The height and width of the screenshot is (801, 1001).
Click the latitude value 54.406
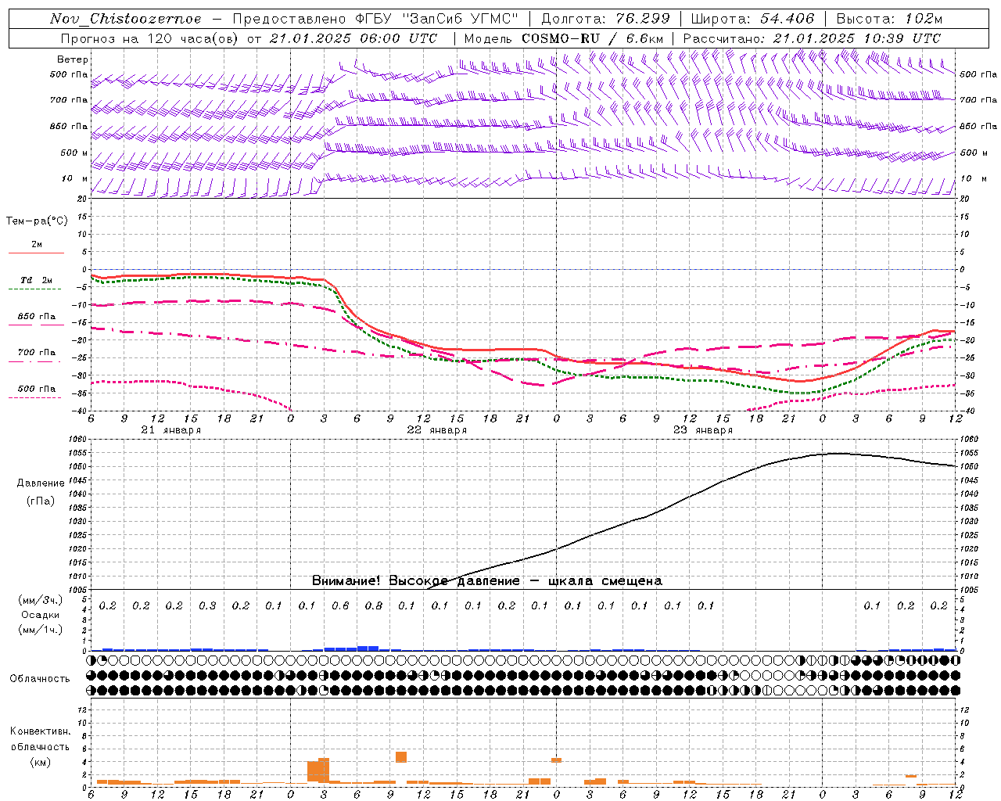pyautogui.click(x=788, y=19)
